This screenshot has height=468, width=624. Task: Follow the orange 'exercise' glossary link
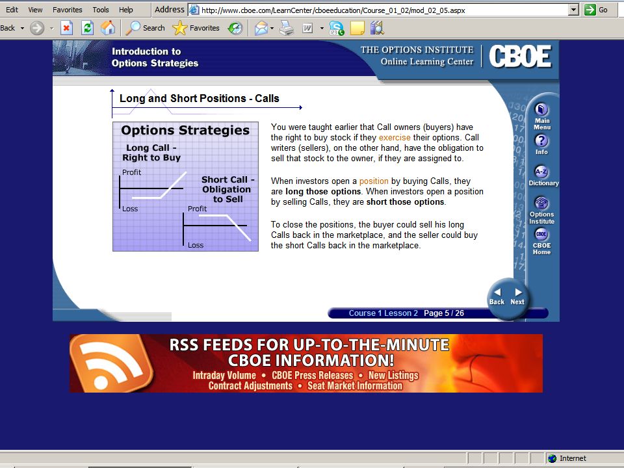pyautogui.click(x=395, y=137)
